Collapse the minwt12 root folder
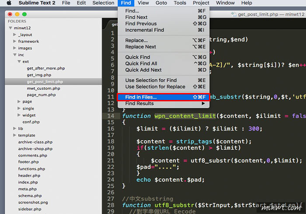This screenshot has width=306, height=214. tap(10, 28)
